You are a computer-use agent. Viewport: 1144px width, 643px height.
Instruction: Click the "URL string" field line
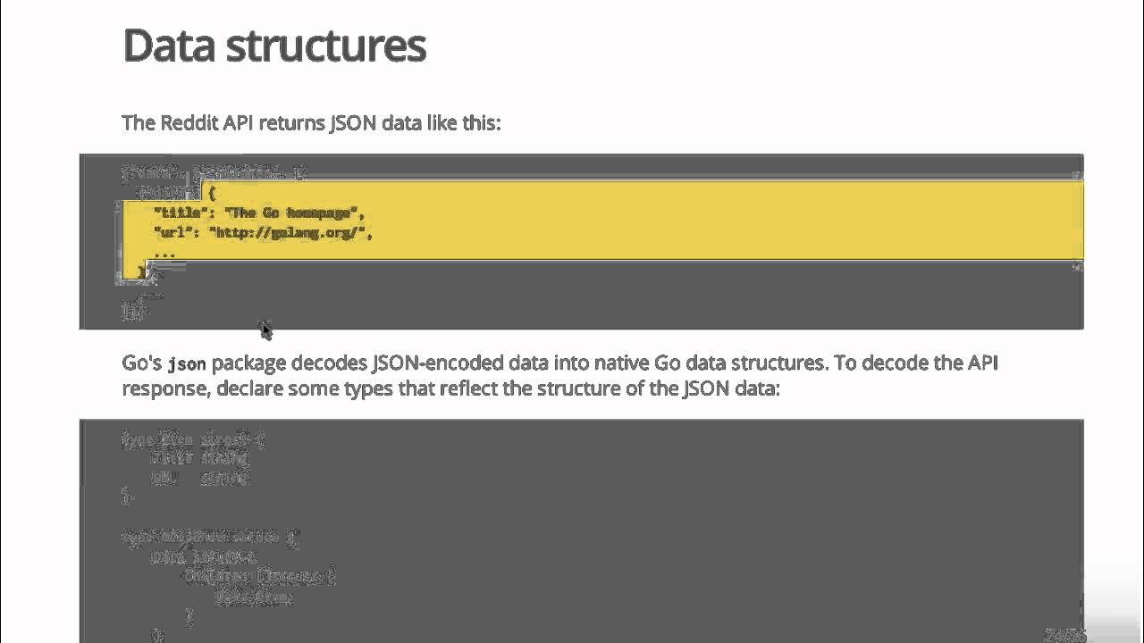[x=200, y=478]
